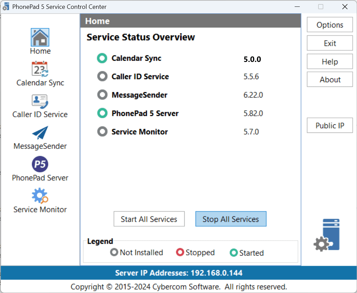
Task: Click the title bar application icon
Action: [x=6, y=6]
